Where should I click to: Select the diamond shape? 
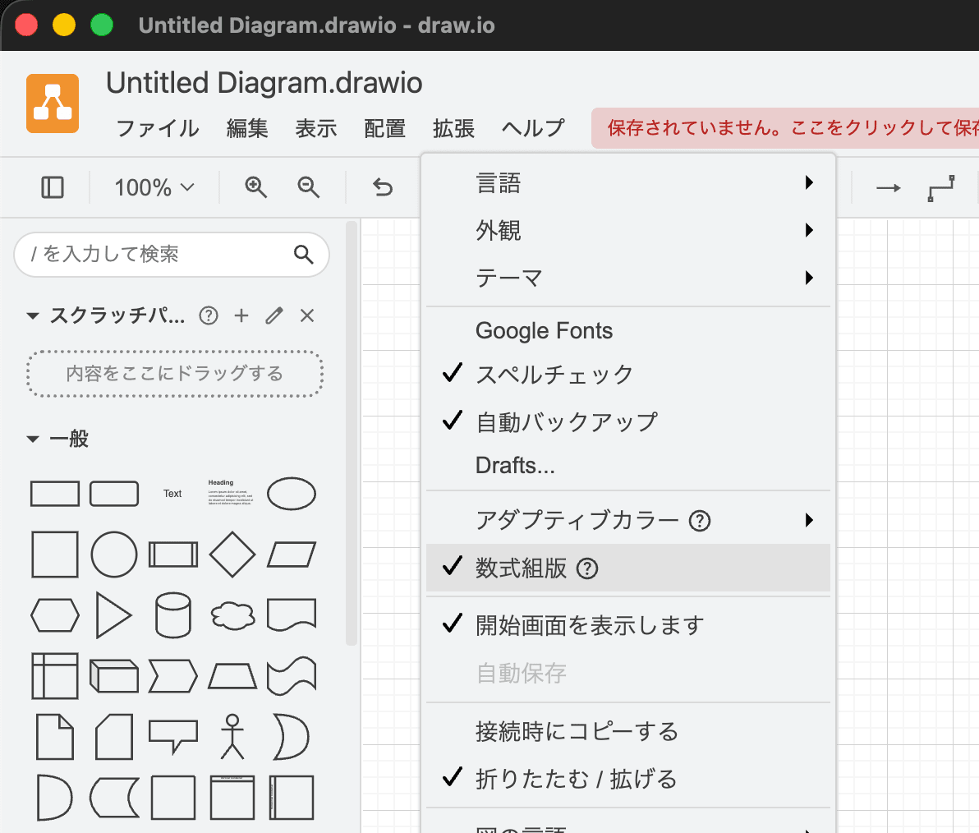click(232, 555)
